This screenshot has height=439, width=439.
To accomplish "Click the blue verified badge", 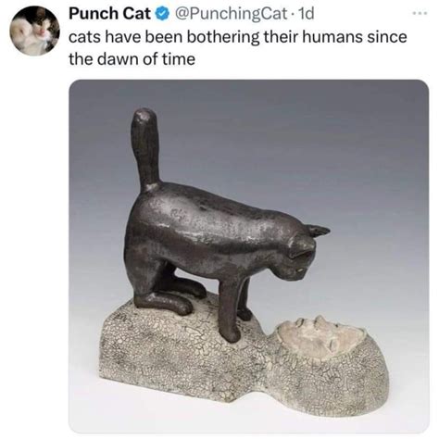I will 163,14.
